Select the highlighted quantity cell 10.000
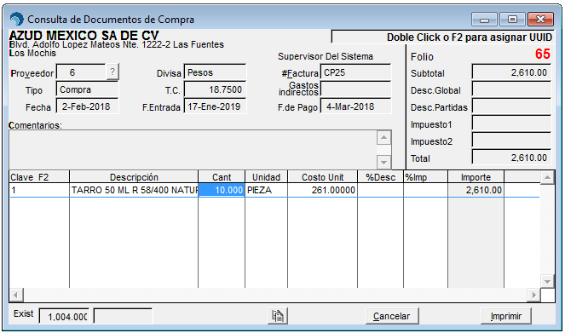The width and height of the screenshot is (565, 333). coord(222,190)
